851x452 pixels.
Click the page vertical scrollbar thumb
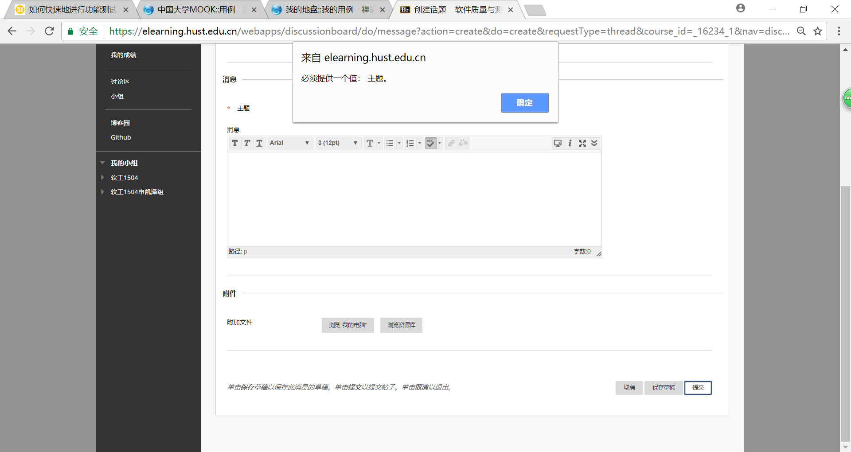click(845, 313)
